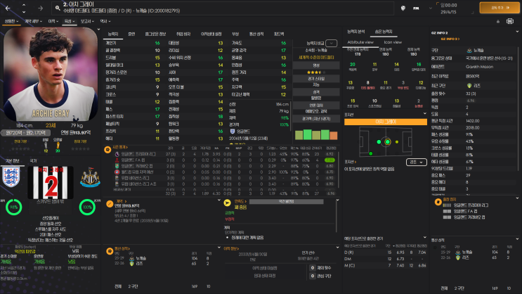Switch to Icon view

point(393,42)
